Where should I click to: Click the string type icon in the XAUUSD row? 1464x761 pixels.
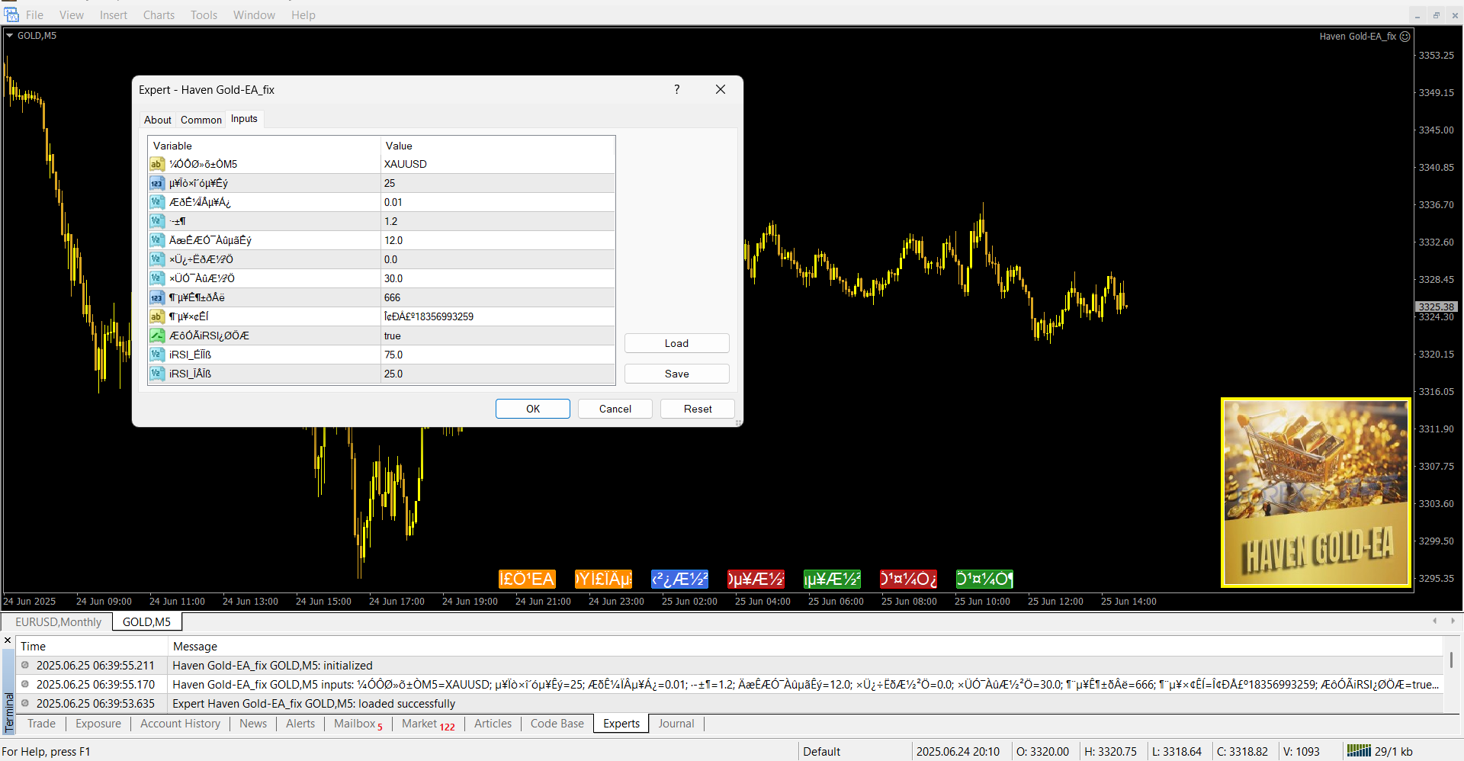[x=156, y=164]
